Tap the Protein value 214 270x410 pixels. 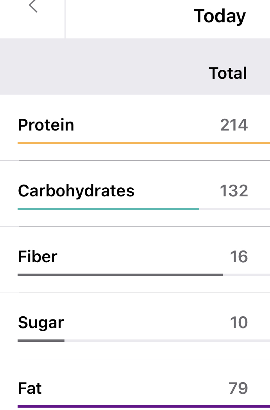[234, 125]
